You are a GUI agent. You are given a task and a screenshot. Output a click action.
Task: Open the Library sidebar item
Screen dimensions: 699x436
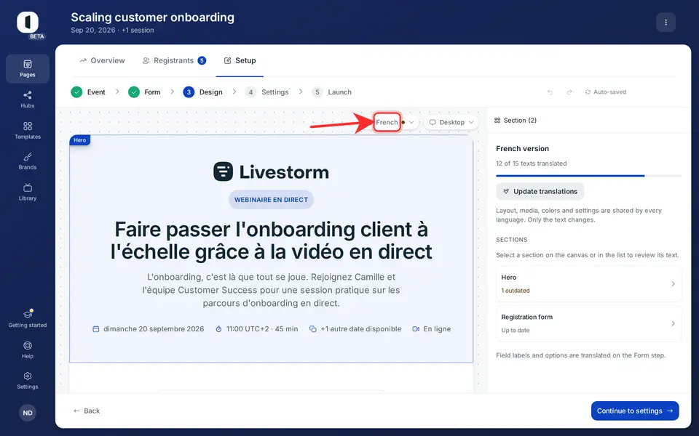coord(28,192)
